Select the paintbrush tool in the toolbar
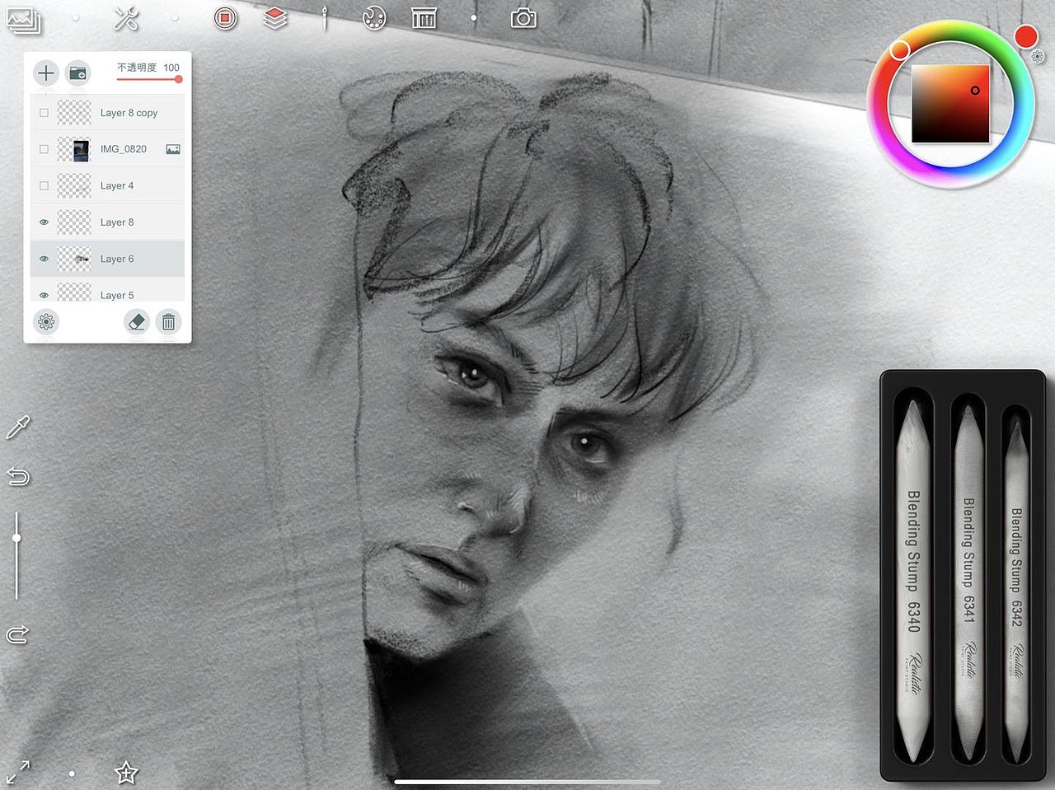 (x=324, y=16)
